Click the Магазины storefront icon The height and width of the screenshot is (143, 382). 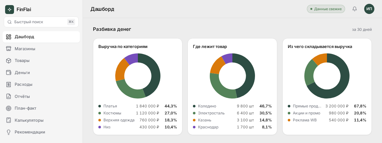click(9, 49)
